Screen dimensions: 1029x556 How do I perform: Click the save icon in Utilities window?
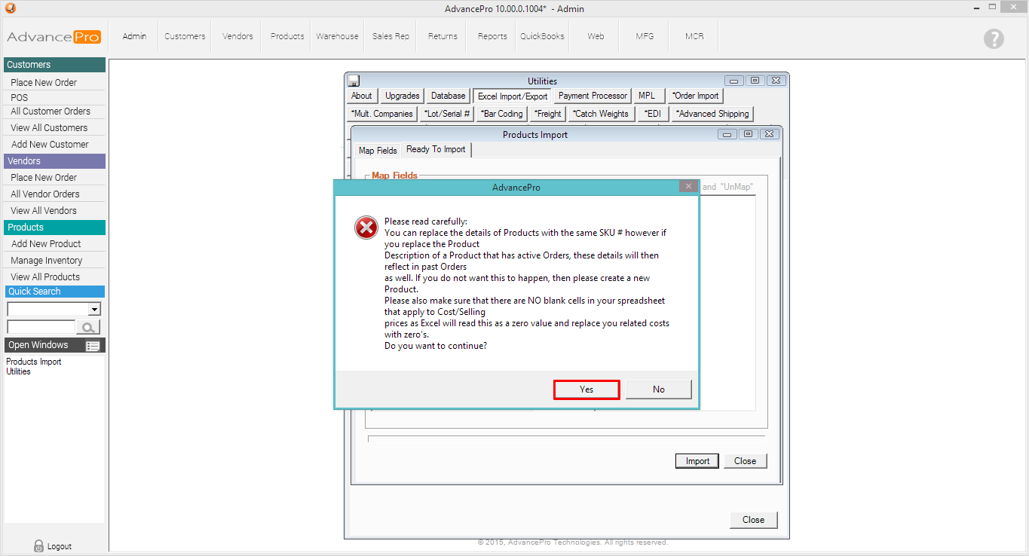tap(354, 81)
